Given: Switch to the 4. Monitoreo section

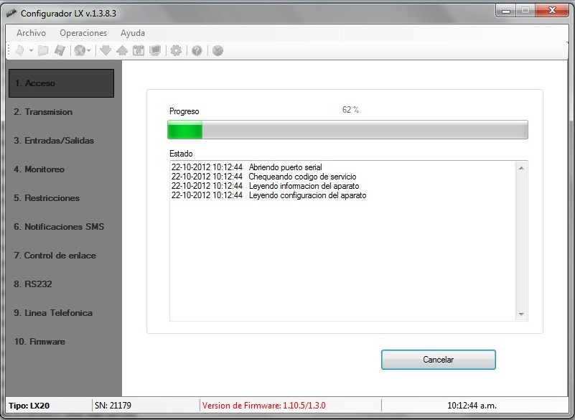Looking at the screenshot, I should coord(61,169).
